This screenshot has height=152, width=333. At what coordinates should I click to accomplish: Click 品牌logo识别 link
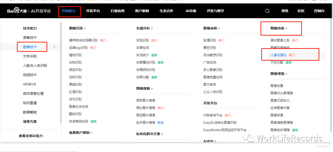(78, 48)
